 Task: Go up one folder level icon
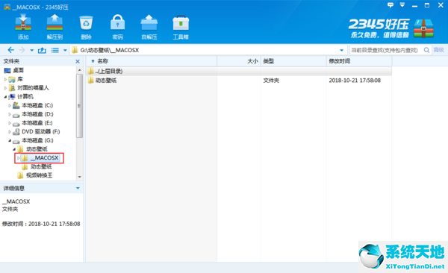pos(42,50)
